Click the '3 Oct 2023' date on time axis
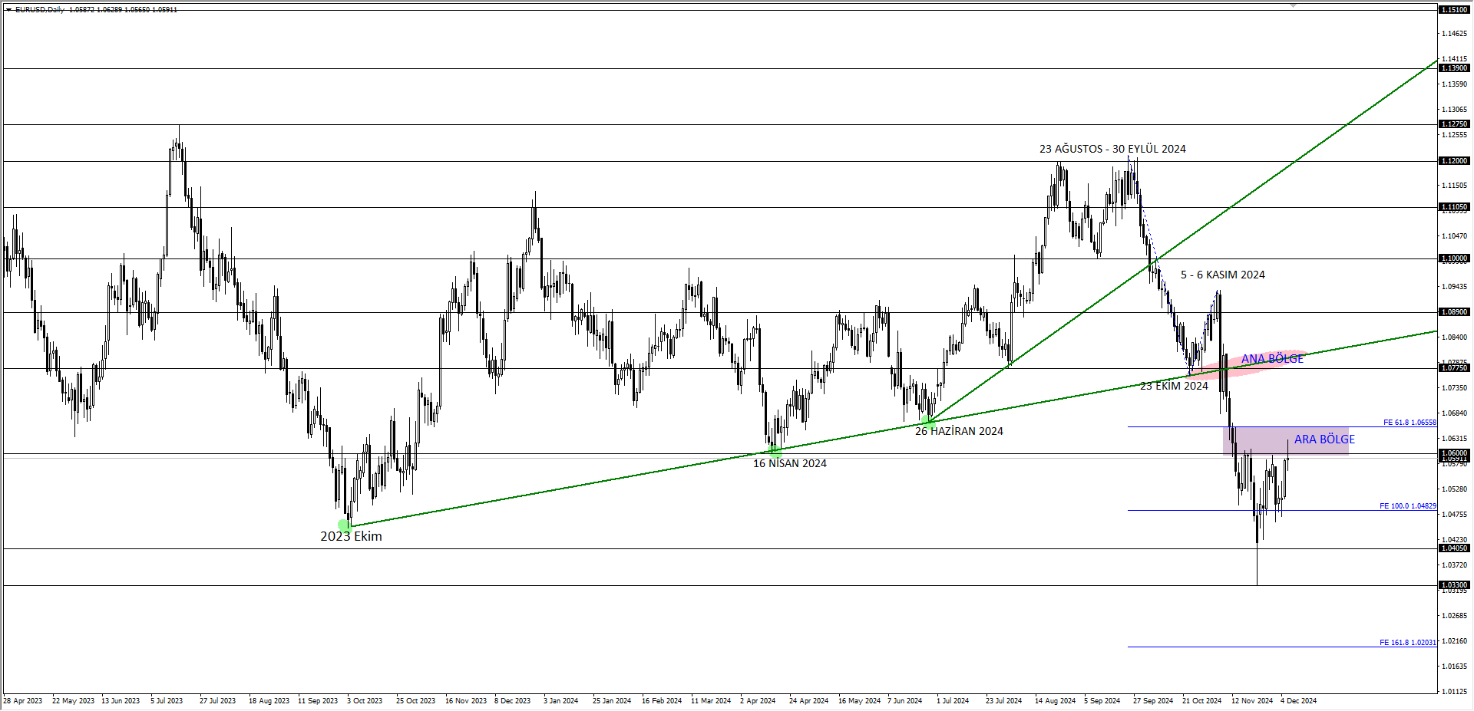Image resolution: width=1474 pixels, height=711 pixels. coord(365,701)
